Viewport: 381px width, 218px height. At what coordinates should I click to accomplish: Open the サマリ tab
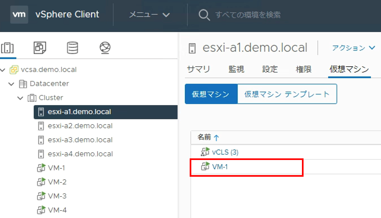(198, 69)
